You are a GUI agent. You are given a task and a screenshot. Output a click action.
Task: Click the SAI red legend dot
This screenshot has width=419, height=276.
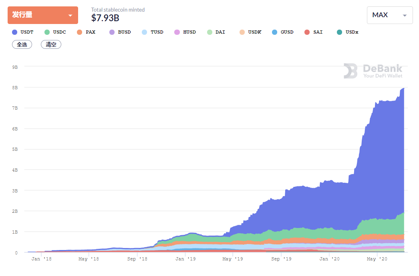307,32
